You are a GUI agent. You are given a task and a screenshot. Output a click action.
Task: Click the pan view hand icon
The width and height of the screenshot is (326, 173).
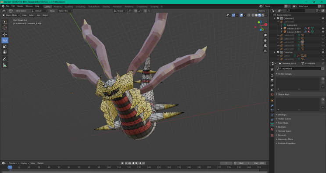coord(265,40)
